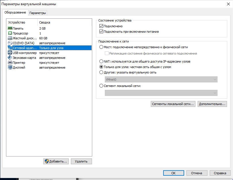The width and height of the screenshot is (233, 180).
Task: Click the Дисплей monitor icon
Action: 10,67
